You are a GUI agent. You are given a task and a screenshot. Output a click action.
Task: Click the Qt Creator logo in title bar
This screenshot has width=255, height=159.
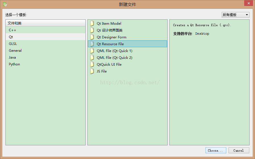[x=5, y=4]
